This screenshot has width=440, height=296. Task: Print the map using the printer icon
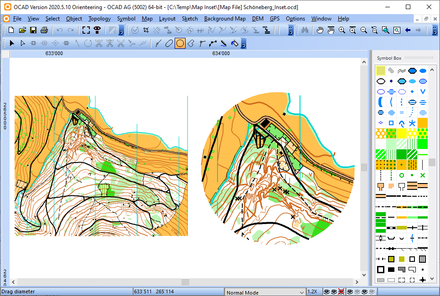pos(44,30)
